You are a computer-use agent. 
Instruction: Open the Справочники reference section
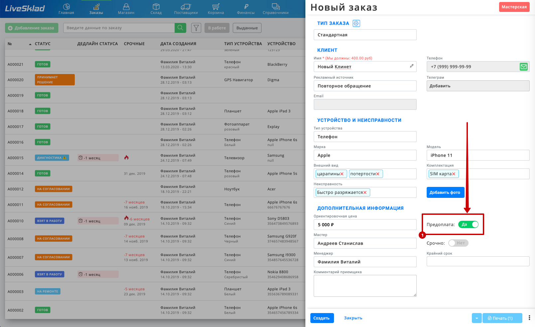click(x=275, y=9)
